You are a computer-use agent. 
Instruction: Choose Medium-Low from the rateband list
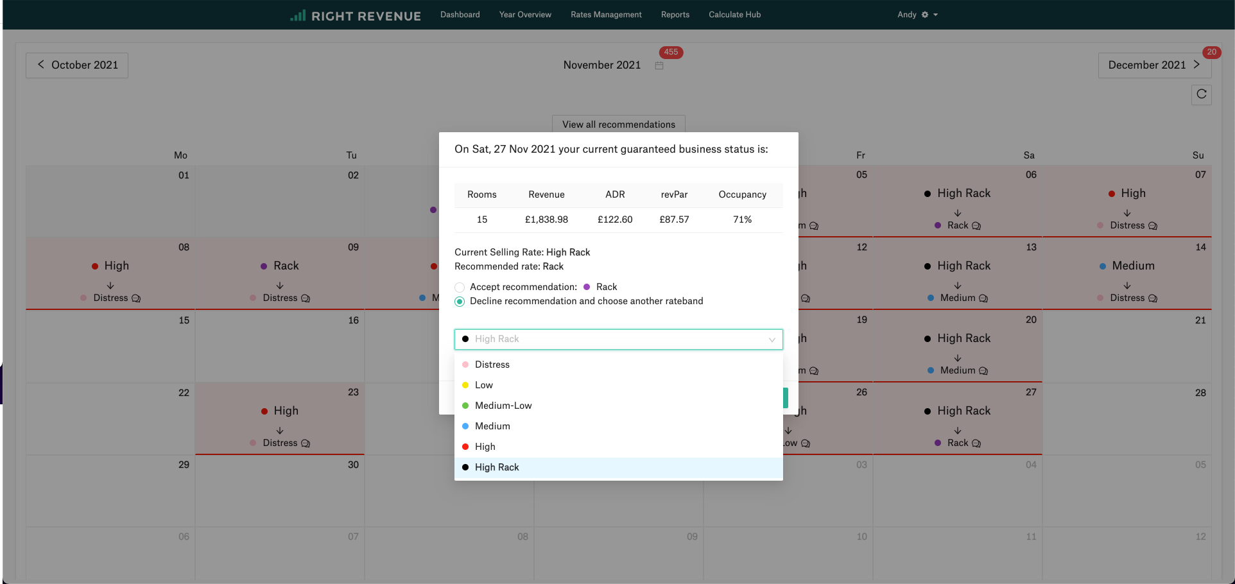coord(619,406)
